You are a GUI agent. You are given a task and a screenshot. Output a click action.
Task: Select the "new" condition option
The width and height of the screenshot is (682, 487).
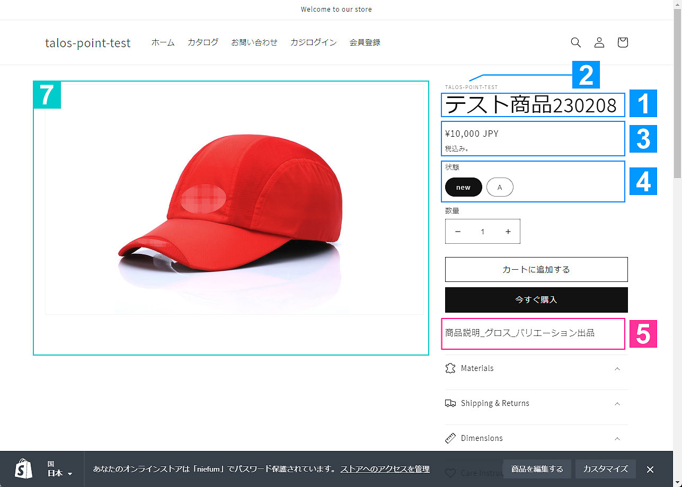[x=463, y=187]
